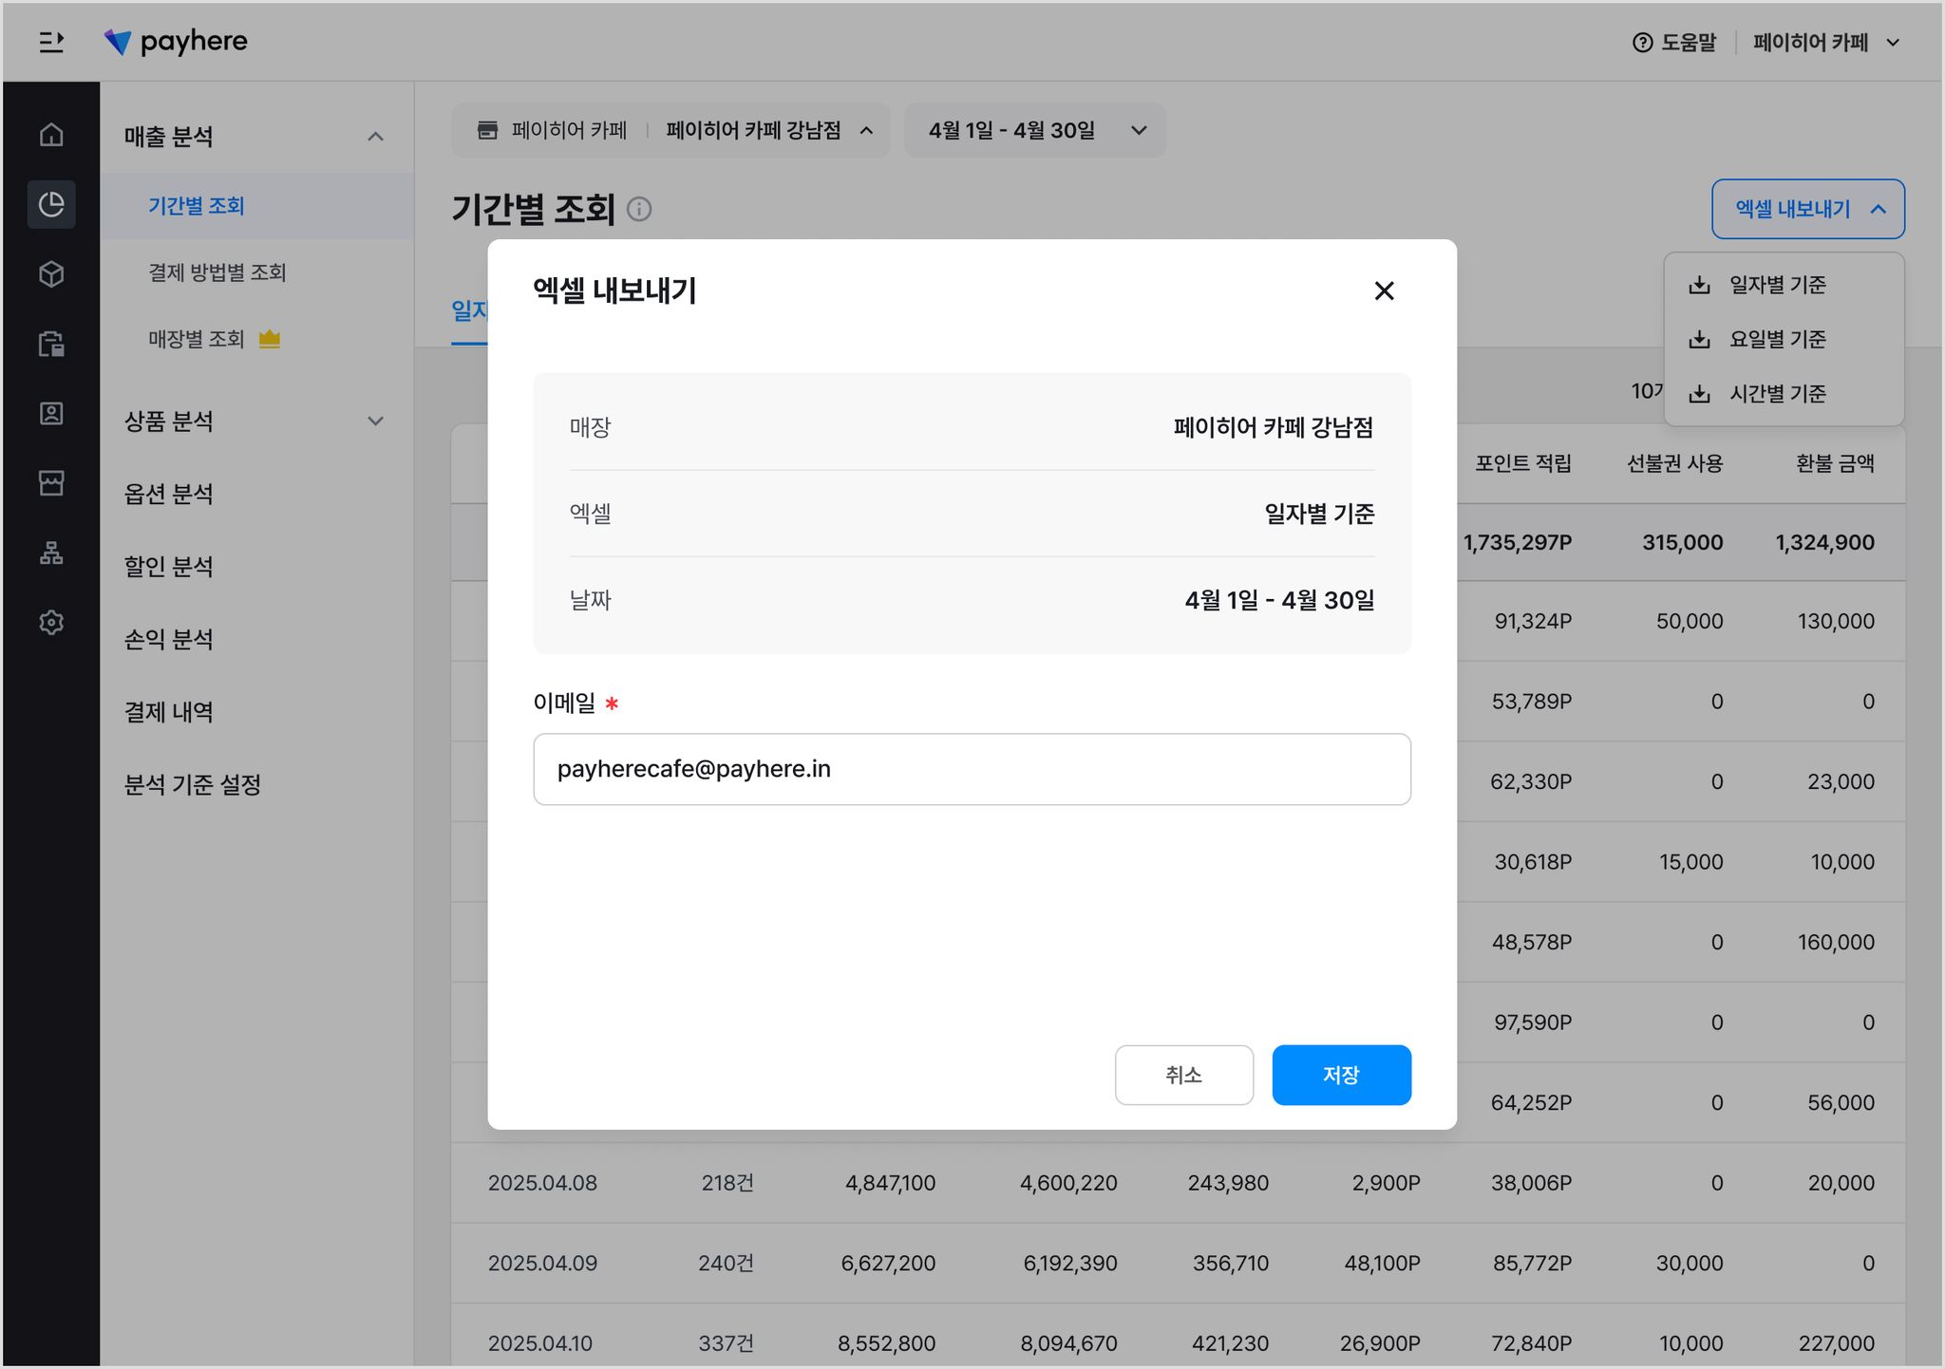
Task: Click the 환불 금액 column header
Action: (1835, 463)
